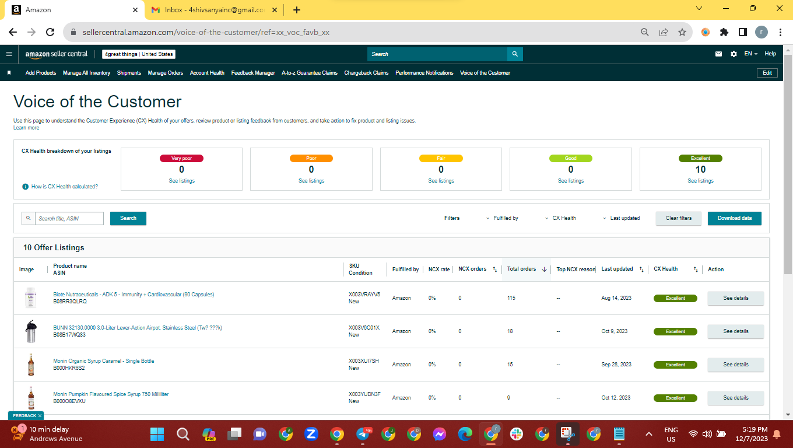Open Account Health
This screenshot has height=448, width=793.
207,73
